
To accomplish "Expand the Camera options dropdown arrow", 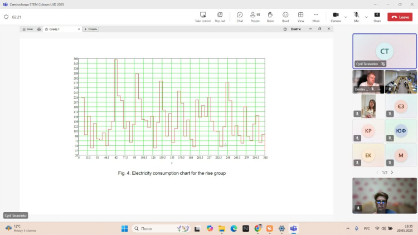I will point(346,17).
